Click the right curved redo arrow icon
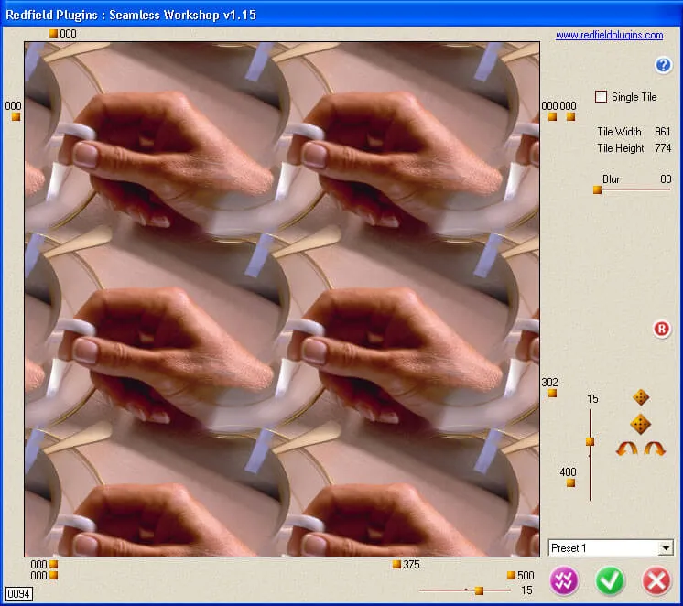The image size is (683, 606). (x=655, y=449)
